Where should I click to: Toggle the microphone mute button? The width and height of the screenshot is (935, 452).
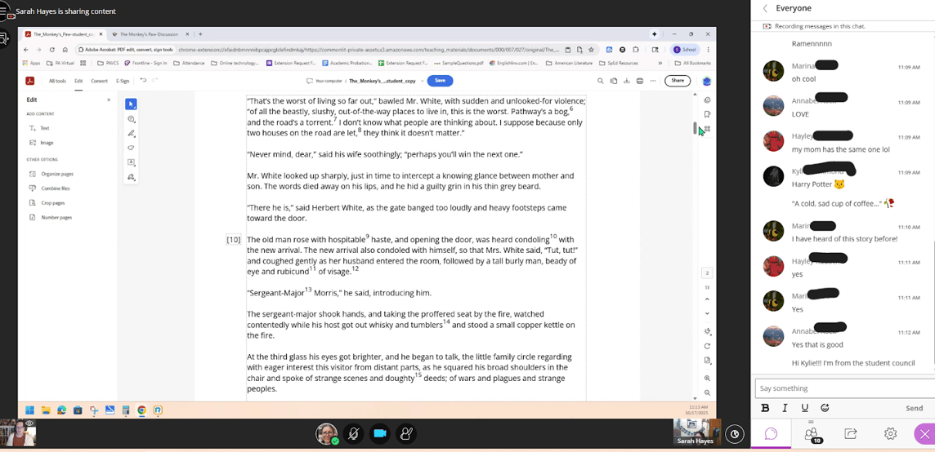click(353, 434)
